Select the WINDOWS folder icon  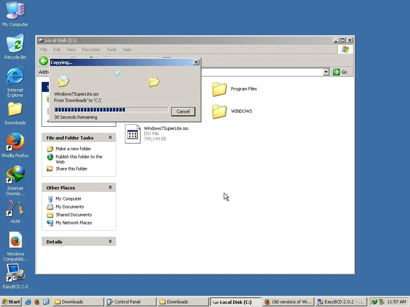(219, 112)
